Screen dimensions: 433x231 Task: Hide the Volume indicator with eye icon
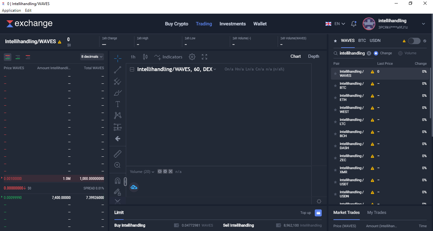pos(160,171)
